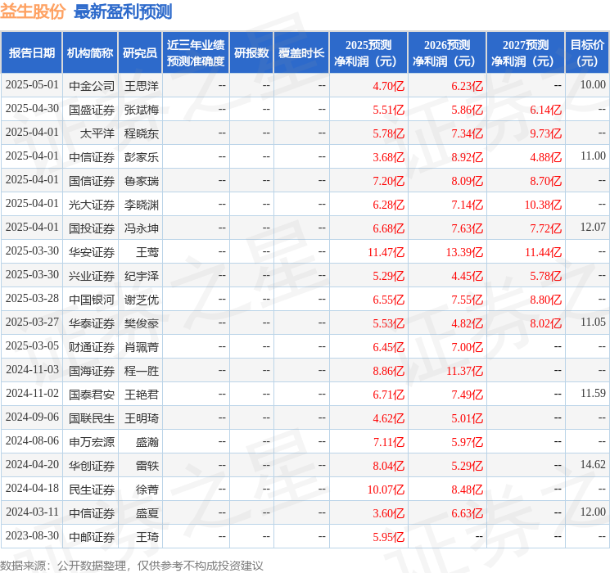Click the 华安证券 institution name

pyautogui.click(x=92, y=251)
